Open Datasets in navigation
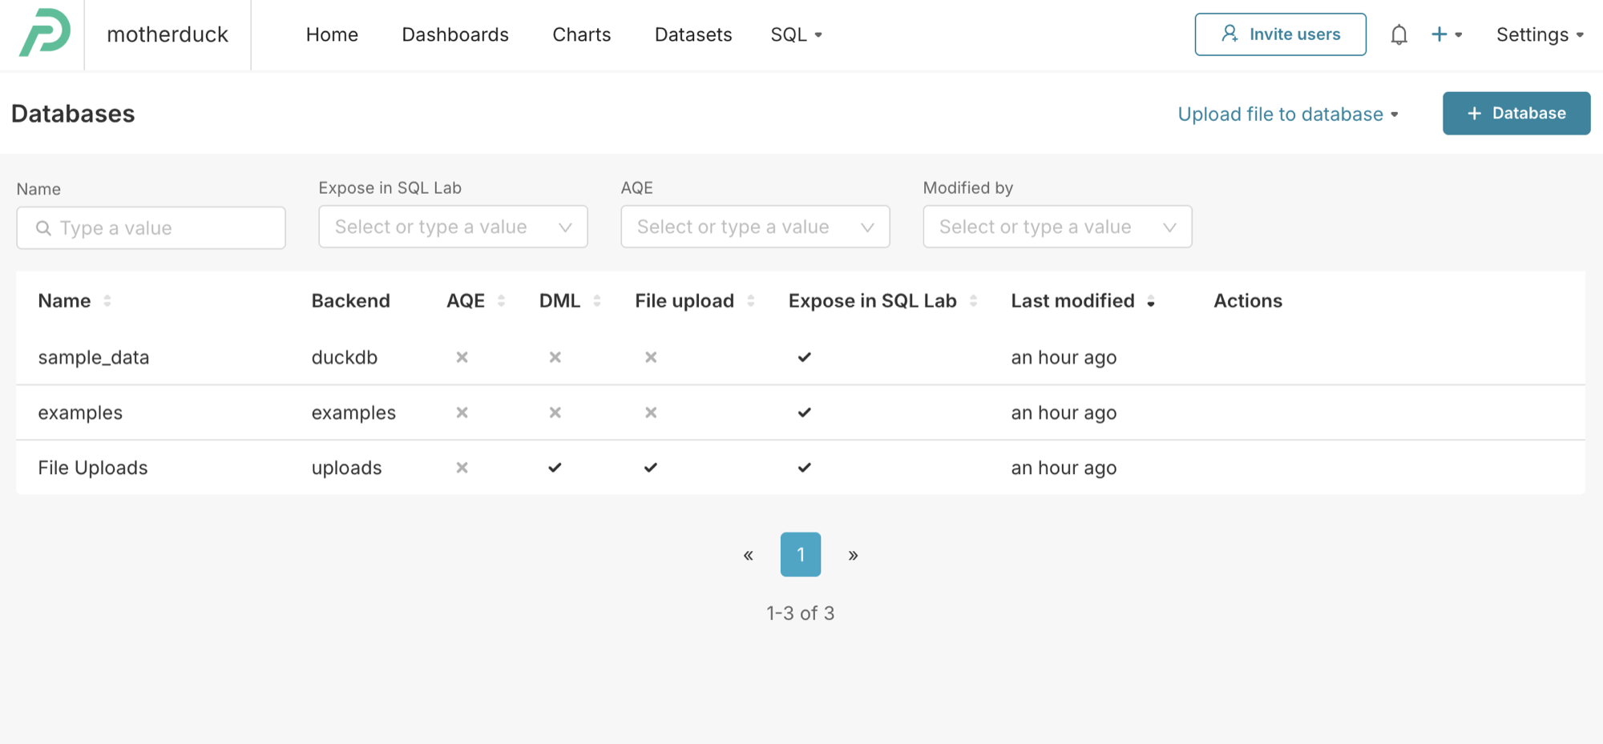 pos(693,34)
